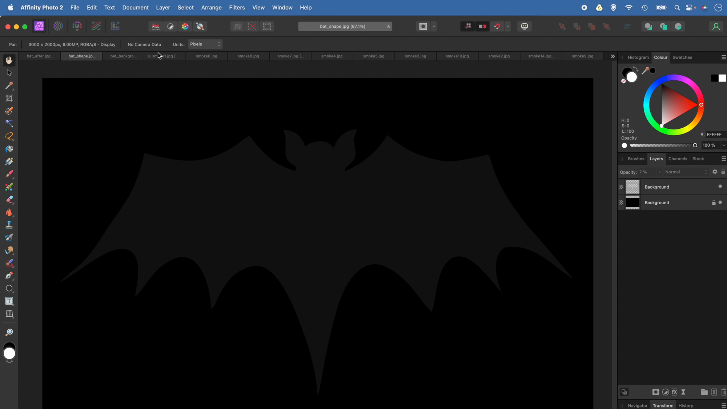Click Adjustments button in Layers panel
This screenshot has width=727, height=409.
pos(665,392)
